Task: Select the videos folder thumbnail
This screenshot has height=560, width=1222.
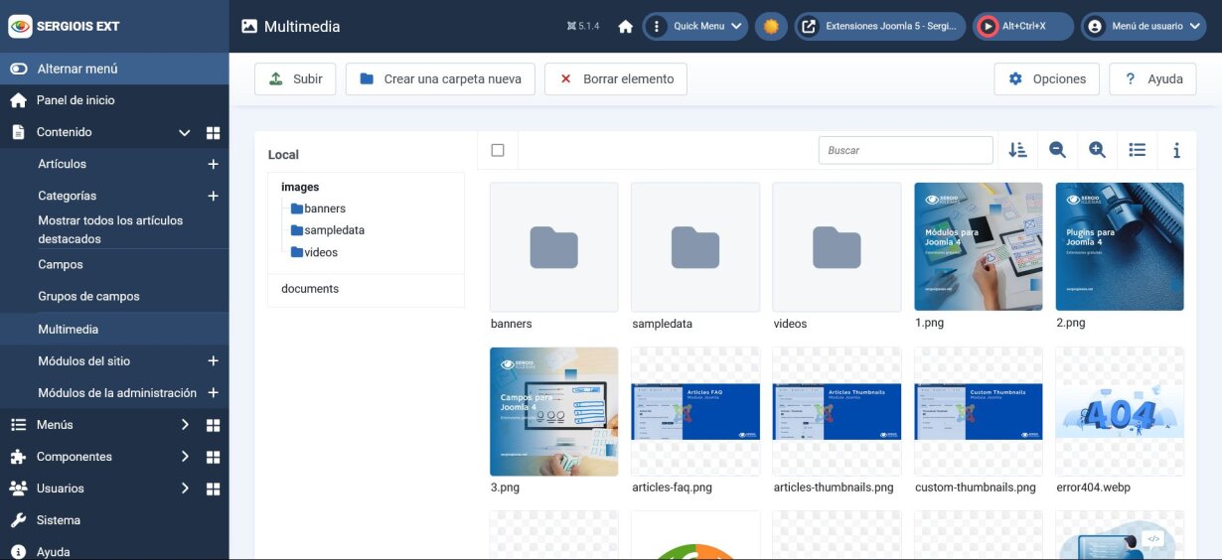Action: (837, 246)
